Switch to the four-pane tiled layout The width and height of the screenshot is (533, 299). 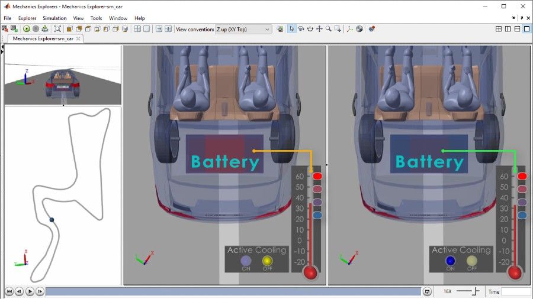[499, 29]
